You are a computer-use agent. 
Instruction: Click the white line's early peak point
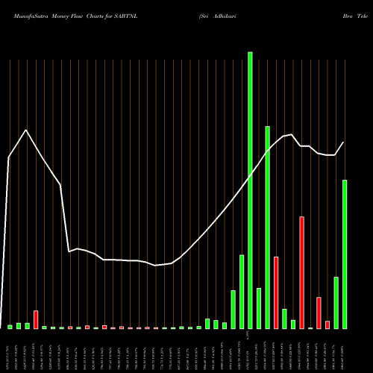coord(26,130)
